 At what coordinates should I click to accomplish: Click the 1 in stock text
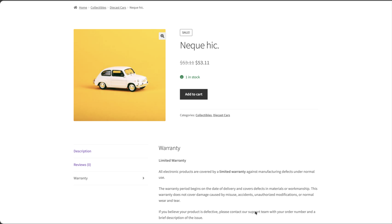point(193,77)
